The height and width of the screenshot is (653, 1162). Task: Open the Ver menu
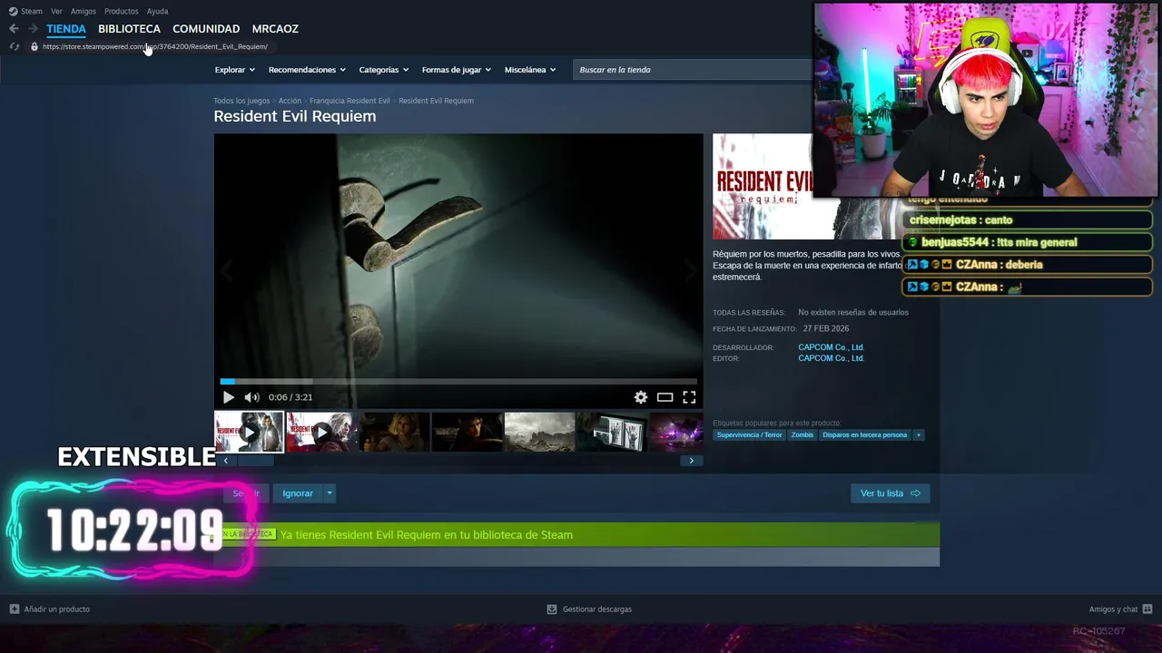coord(56,11)
